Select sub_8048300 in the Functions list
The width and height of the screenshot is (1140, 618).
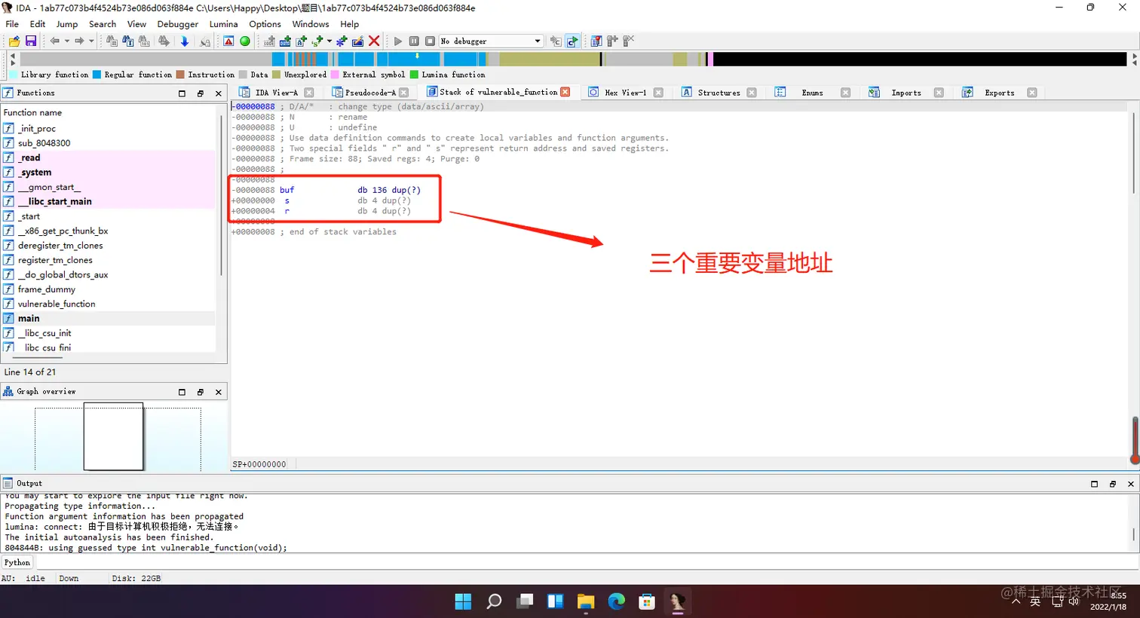click(109, 143)
